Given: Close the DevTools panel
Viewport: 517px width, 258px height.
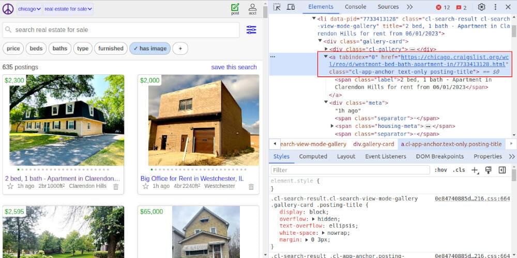Looking at the screenshot, I should [508, 7].
